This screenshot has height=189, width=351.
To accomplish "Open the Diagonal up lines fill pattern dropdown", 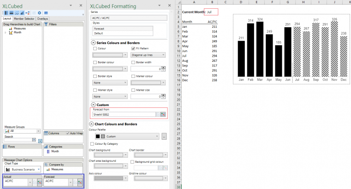I will tap(148, 55).
